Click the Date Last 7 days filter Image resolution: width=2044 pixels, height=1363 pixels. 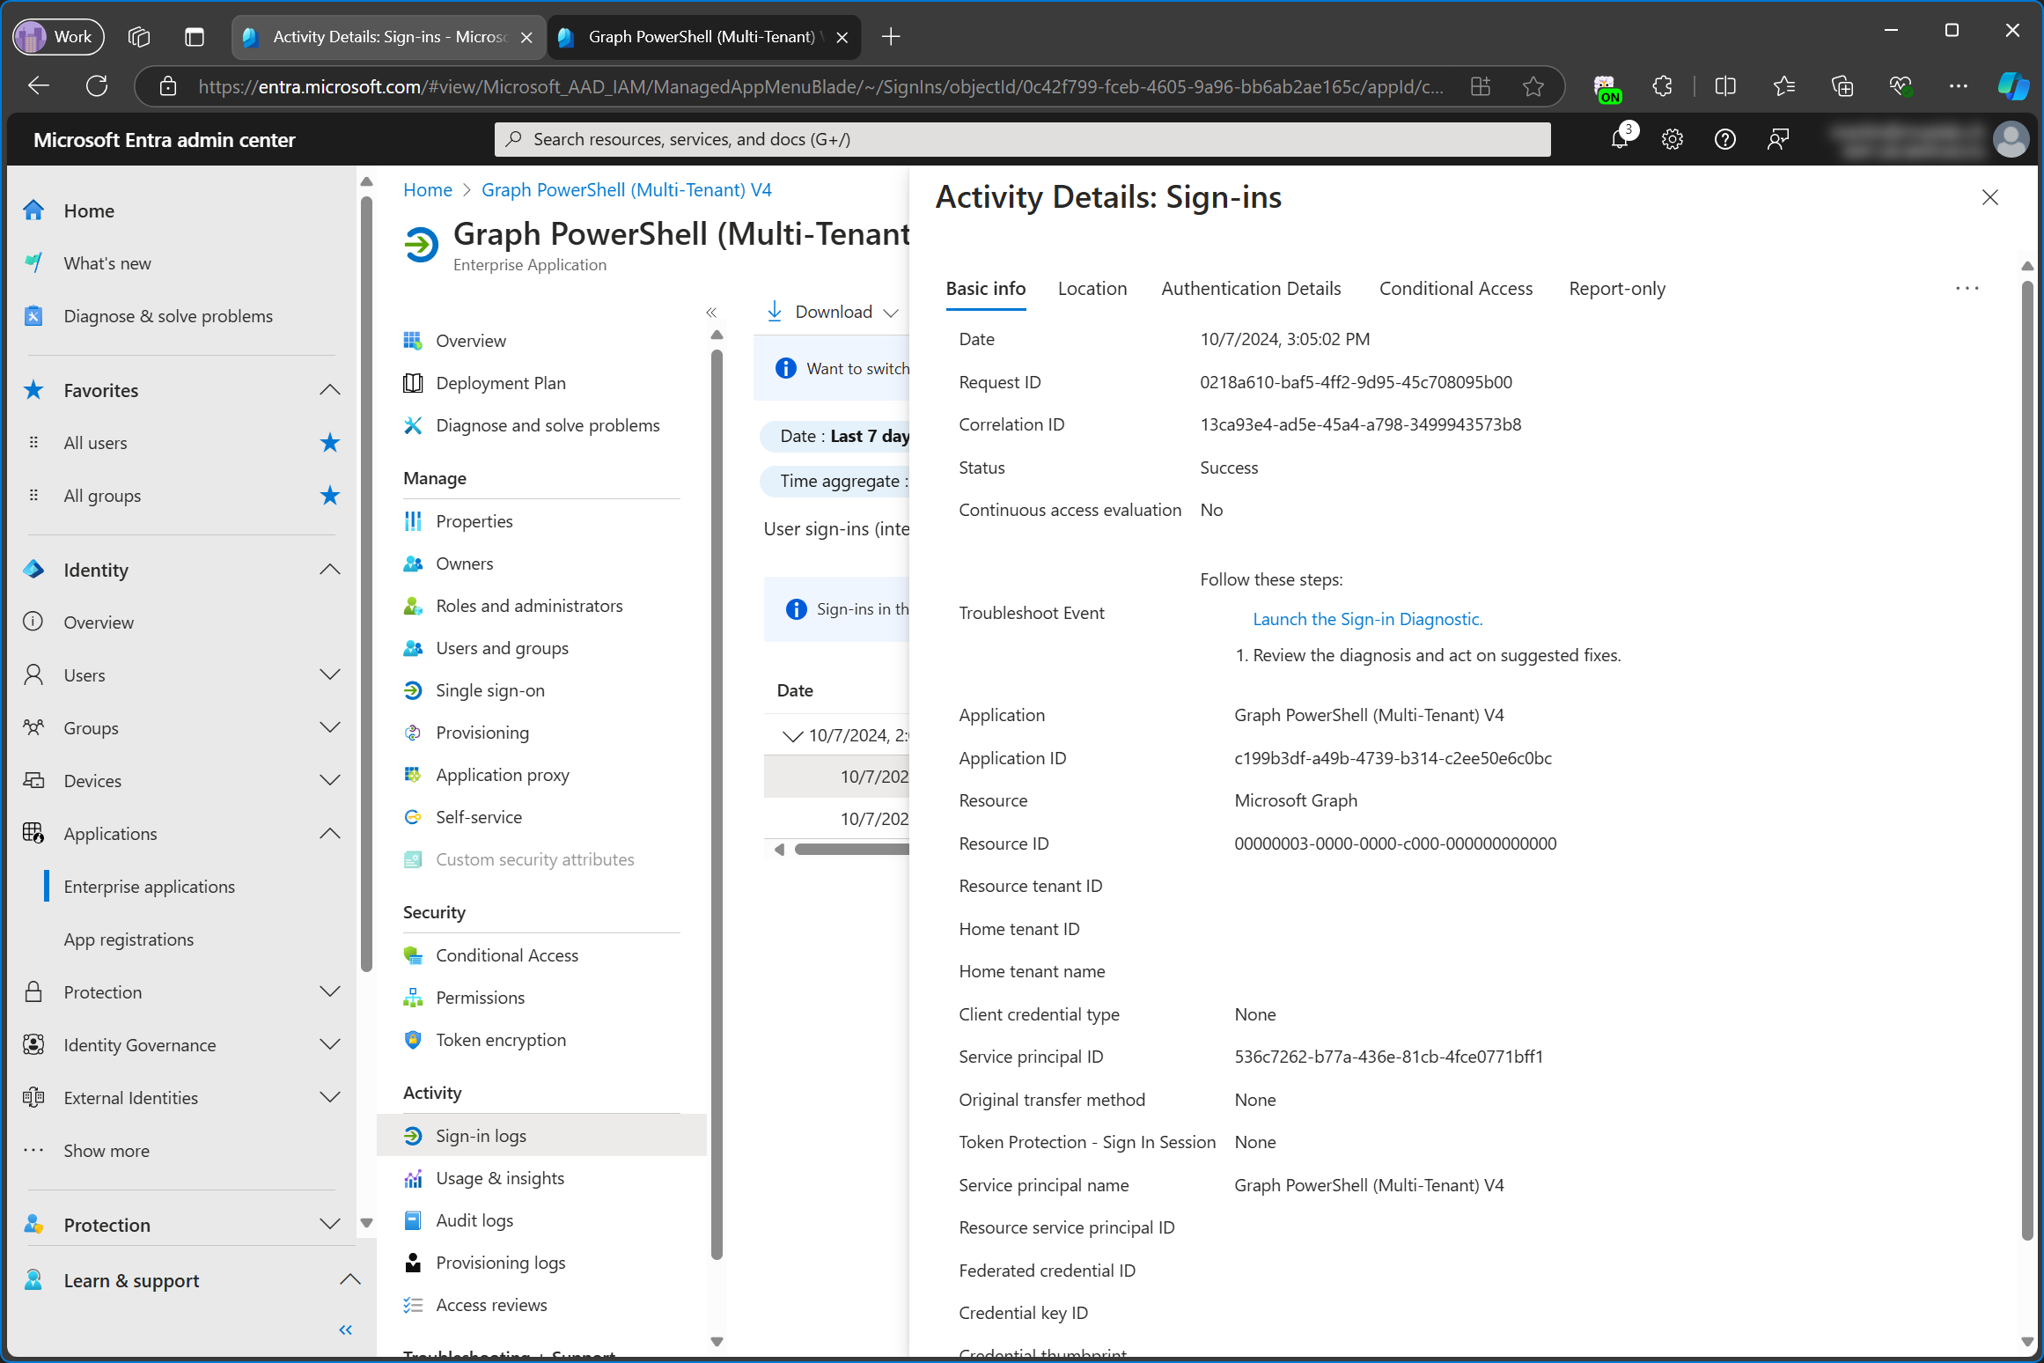pos(836,436)
